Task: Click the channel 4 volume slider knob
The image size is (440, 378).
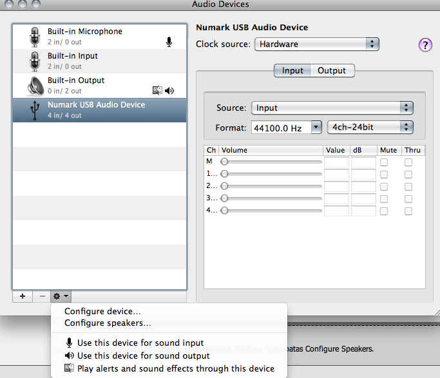Action: point(224,211)
